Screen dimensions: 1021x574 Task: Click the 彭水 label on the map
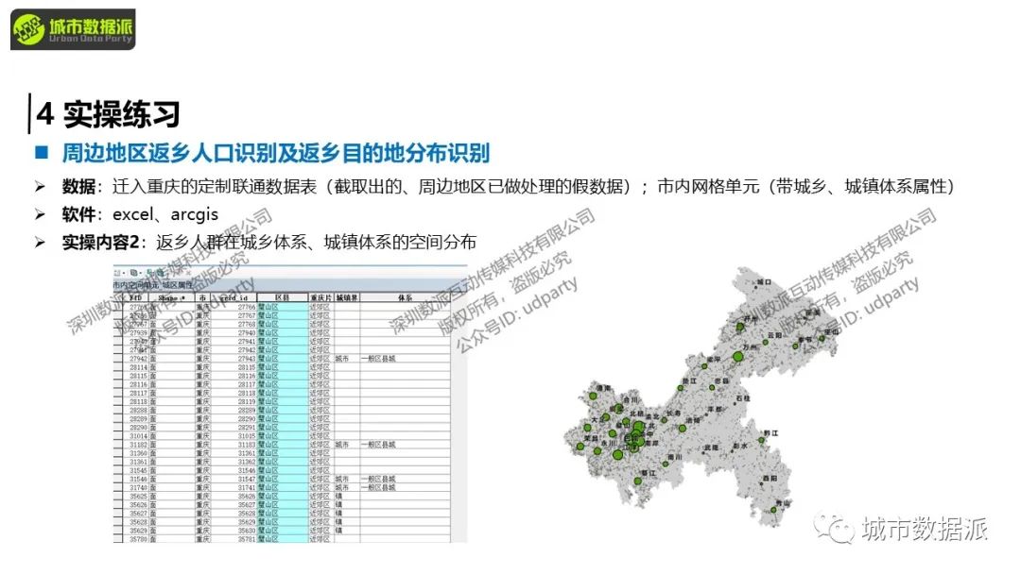point(739,446)
